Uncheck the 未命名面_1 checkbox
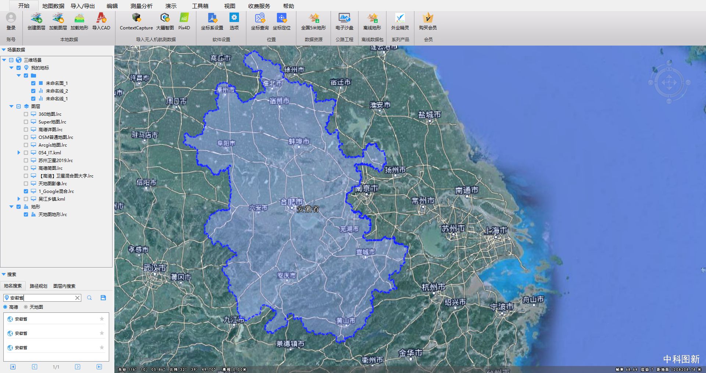Screen dimensions: 706x373 pos(33,83)
